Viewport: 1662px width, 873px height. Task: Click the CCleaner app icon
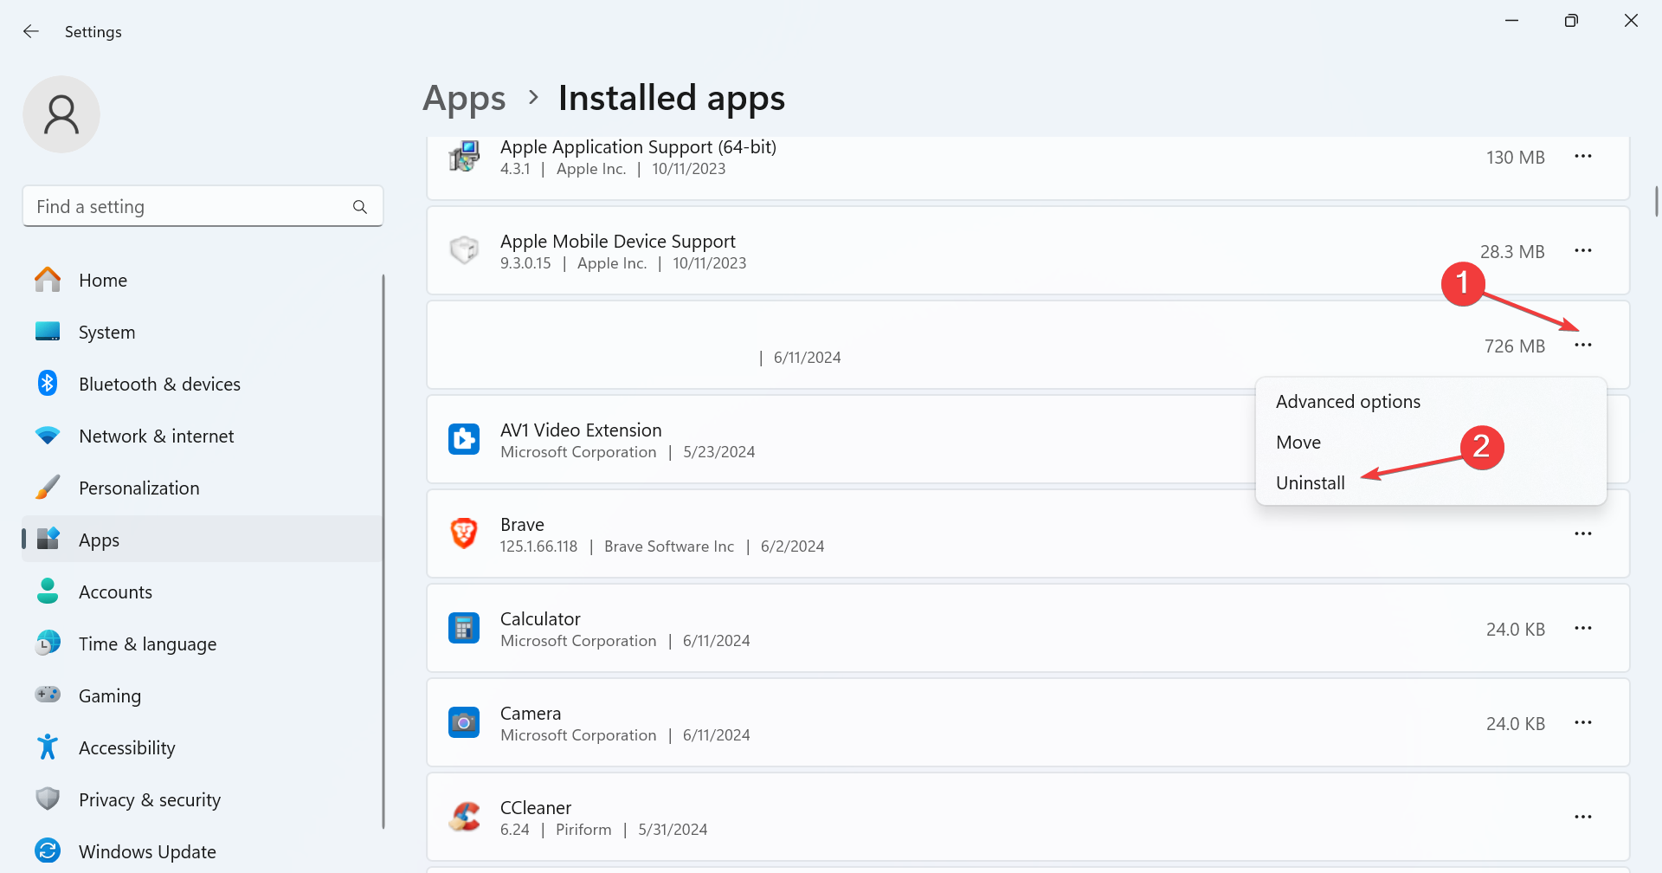point(465,817)
